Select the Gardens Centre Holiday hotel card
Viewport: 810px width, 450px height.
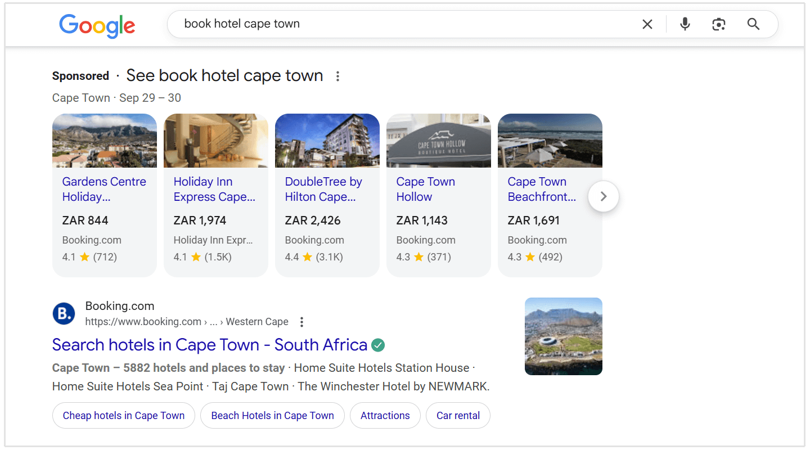click(104, 189)
